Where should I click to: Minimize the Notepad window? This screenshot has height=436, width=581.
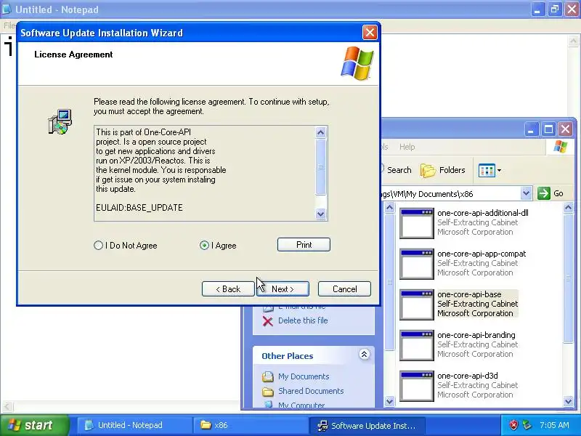tap(537, 9)
